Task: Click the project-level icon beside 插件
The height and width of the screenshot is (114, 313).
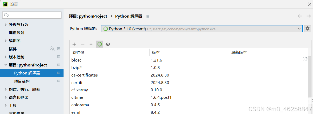Action: (x=59, y=49)
